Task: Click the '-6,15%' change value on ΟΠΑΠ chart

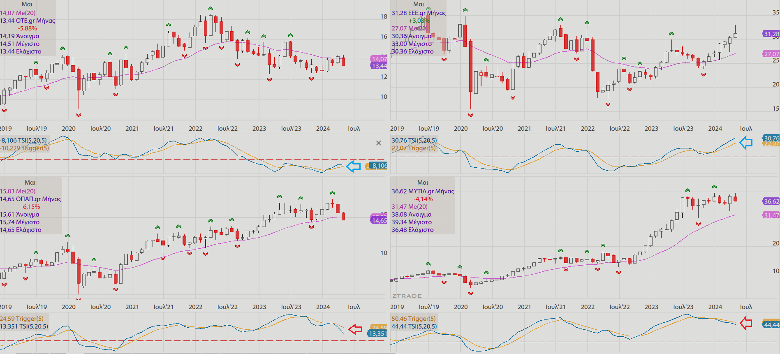Action: click(31, 207)
